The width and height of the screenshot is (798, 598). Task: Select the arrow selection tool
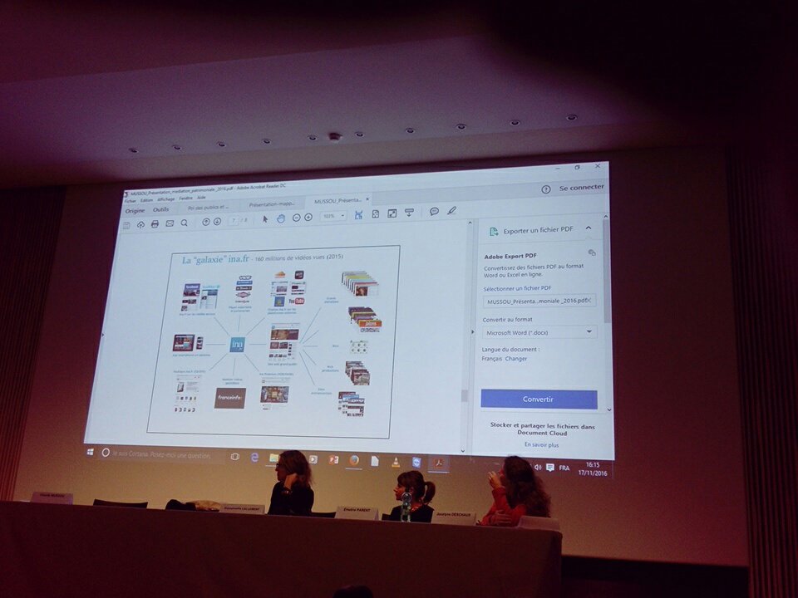coord(264,219)
